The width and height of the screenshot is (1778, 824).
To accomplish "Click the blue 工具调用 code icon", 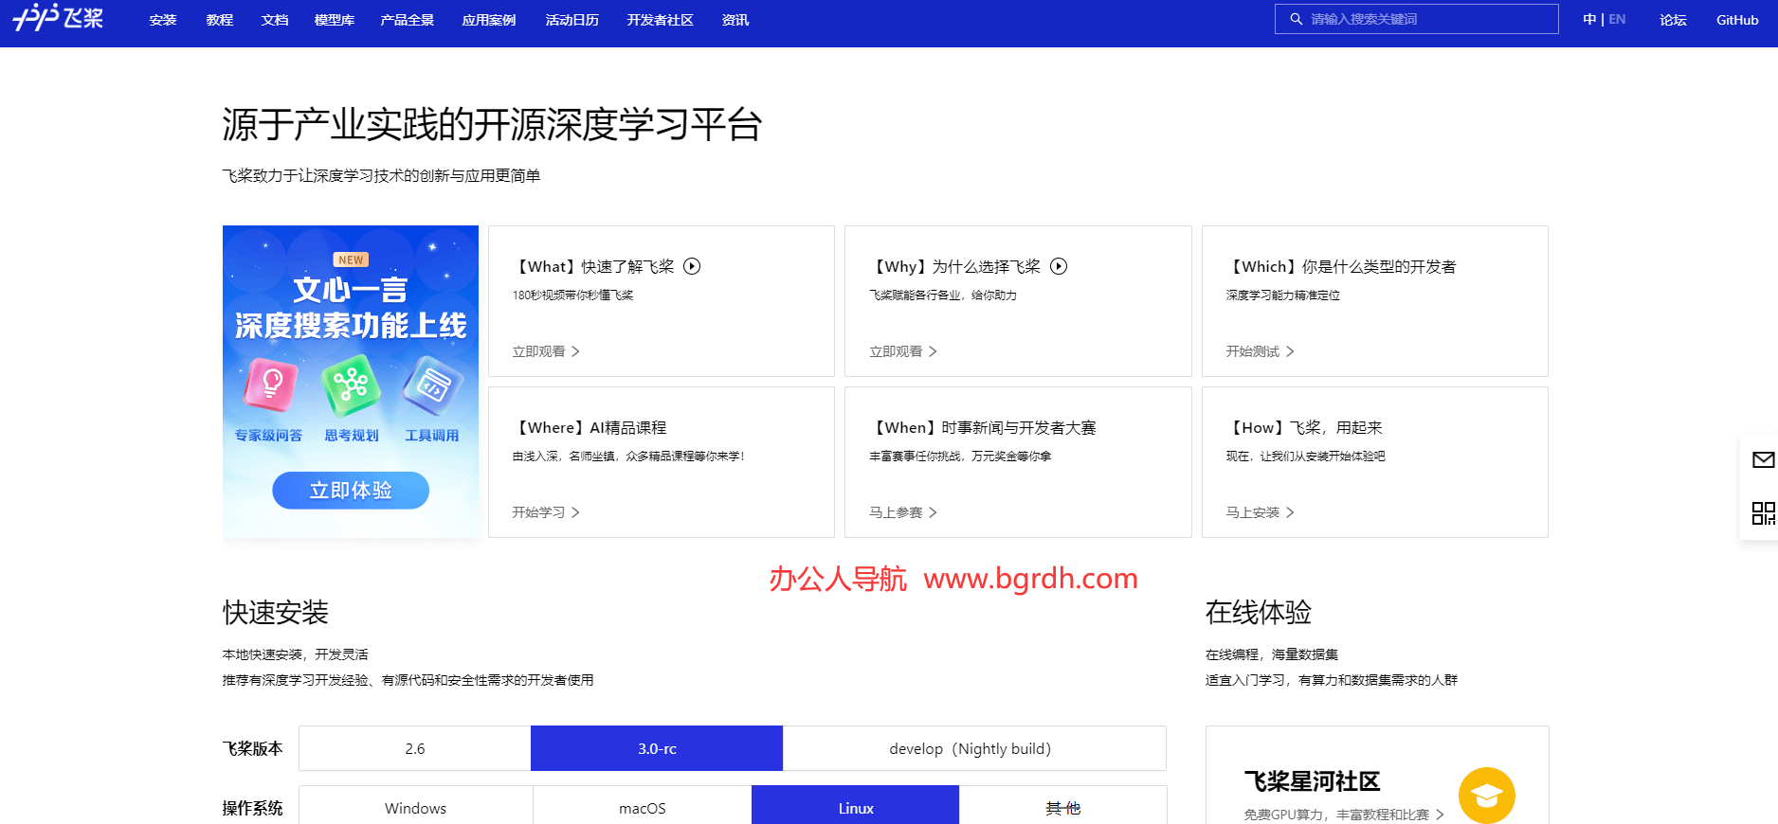I will coord(432,385).
